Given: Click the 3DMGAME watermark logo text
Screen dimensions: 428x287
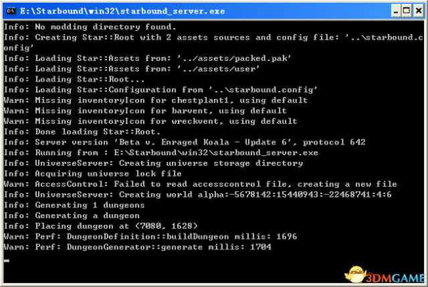Looking at the screenshot, I should click(395, 278).
